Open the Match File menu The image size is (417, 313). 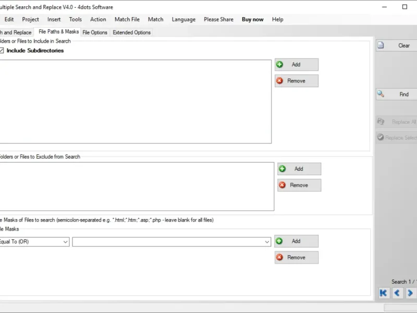tap(127, 19)
